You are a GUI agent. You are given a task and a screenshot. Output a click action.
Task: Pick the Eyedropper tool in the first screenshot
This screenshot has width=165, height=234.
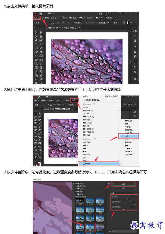tap(36, 71)
